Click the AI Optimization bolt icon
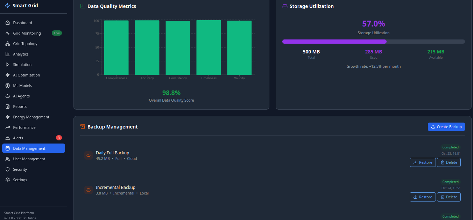Viewport: 473px width, 220px height. coord(8,75)
